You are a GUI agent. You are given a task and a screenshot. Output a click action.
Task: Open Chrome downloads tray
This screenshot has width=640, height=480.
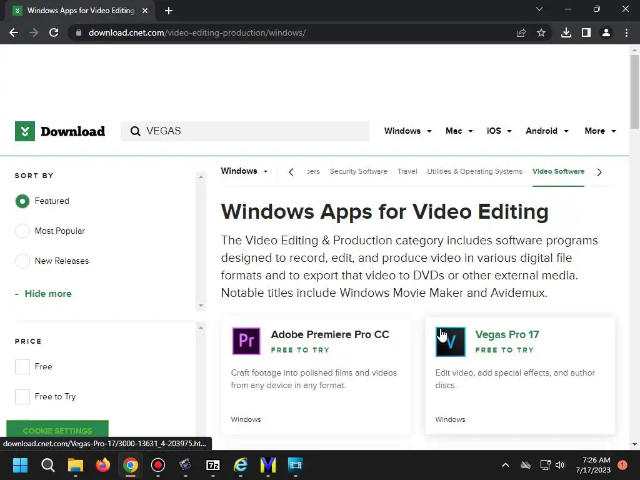pos(566,32)
